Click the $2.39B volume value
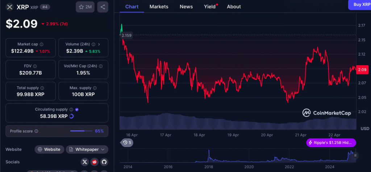This screenshot has width=371, height=172. (74, 51)
